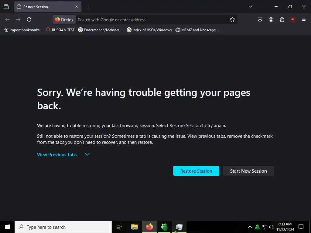Open the clock showing 6:33 AM

[x=285, y=227]
